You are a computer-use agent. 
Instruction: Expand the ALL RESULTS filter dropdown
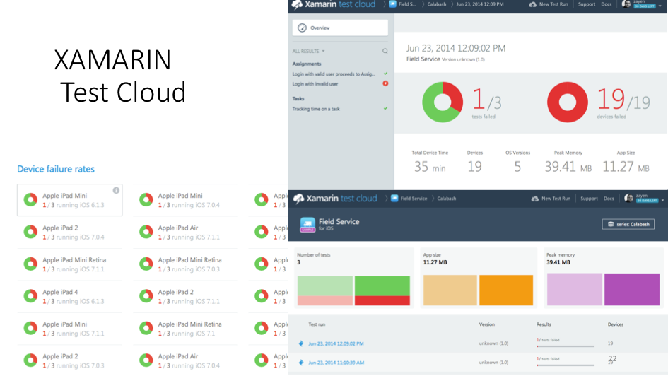point(308,51)
